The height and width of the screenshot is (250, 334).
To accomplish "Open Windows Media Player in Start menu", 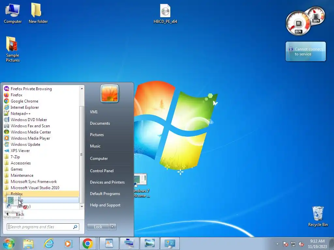I will [41, 138].
